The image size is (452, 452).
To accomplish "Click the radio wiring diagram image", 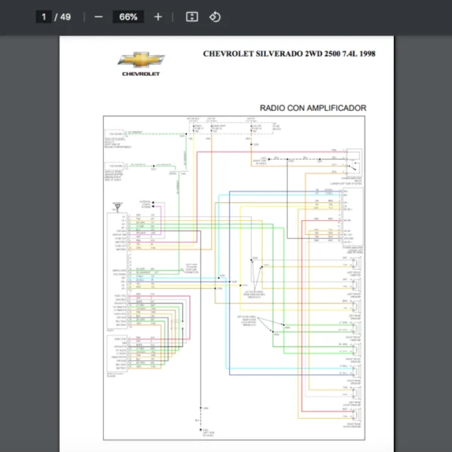I will tap(234, 278).
